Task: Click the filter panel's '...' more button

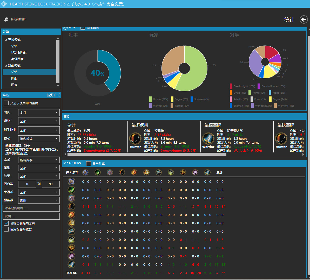Action: click(x=57, y=95)
